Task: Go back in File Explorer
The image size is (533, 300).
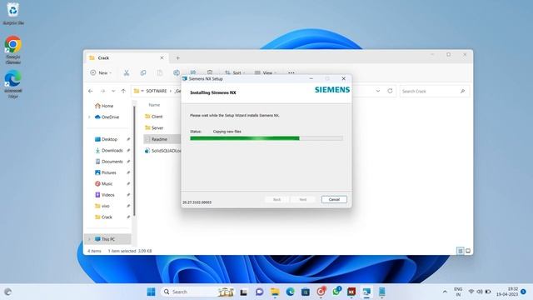Action: (x=91, y=91)
